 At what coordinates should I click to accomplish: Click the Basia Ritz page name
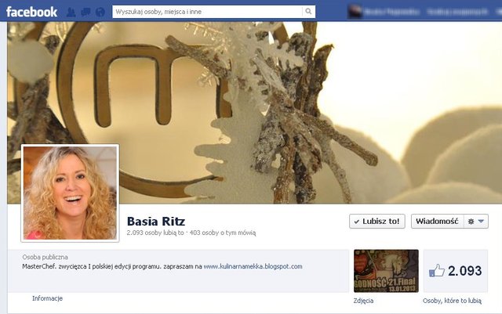click(x=156, y=221)
